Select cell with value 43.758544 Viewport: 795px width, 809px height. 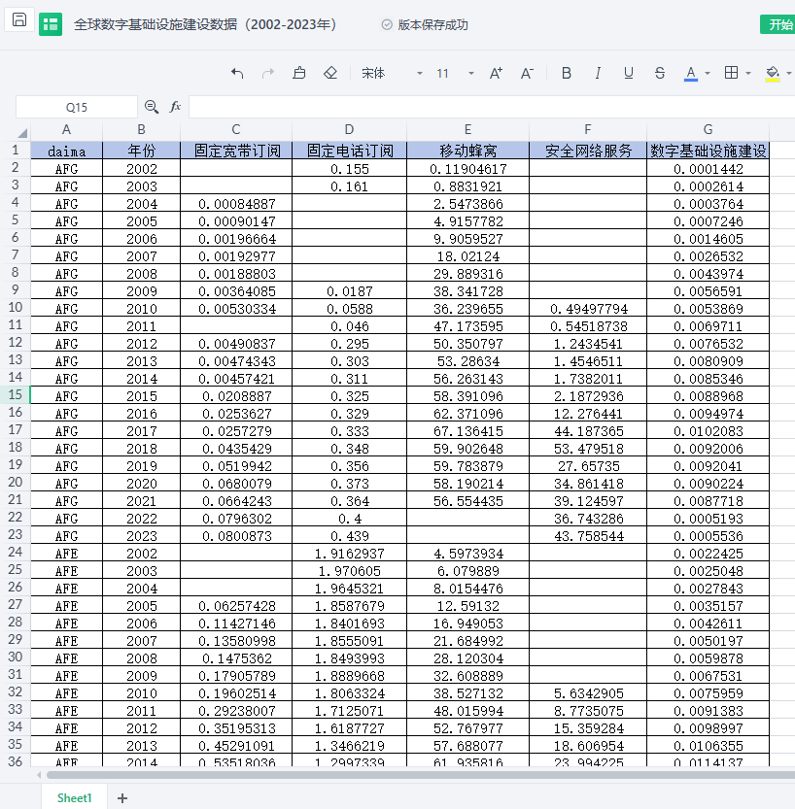[588, 535]
